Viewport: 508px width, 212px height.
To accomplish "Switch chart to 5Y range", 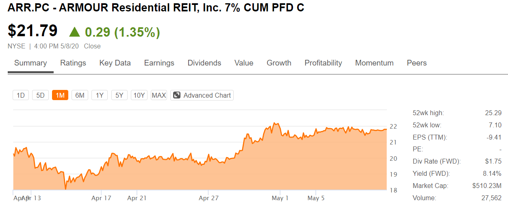I will [x=119, y=95].
